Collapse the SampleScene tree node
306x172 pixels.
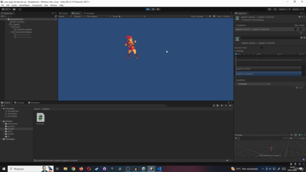click(x=6, y=19)
